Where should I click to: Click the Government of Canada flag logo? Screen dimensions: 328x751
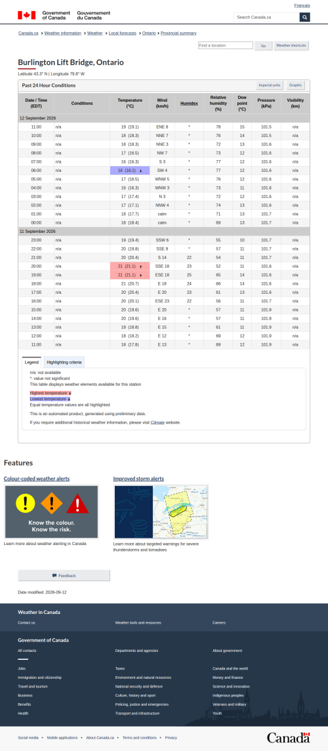tap(64, 15)
